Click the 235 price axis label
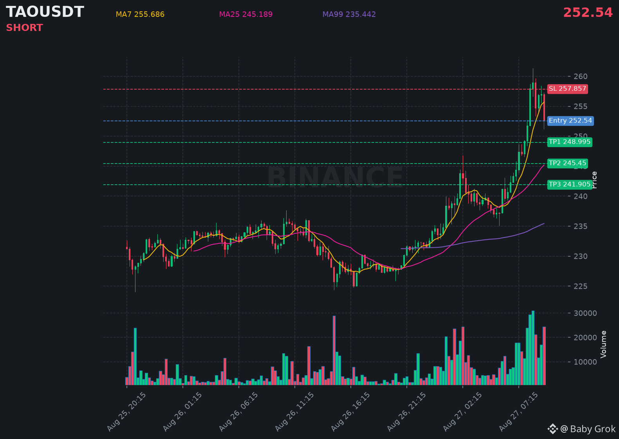The image size is (619, 439). [581, 227]
